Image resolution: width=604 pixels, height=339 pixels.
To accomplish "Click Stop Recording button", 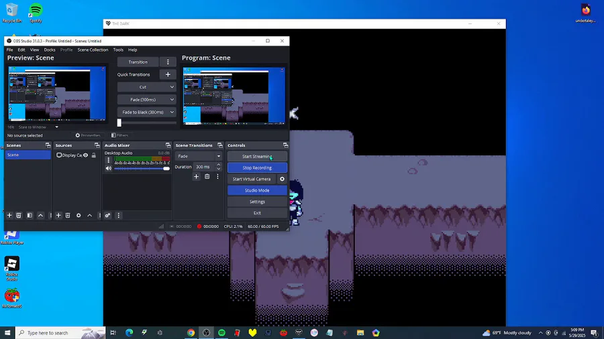I will (257, 167).
